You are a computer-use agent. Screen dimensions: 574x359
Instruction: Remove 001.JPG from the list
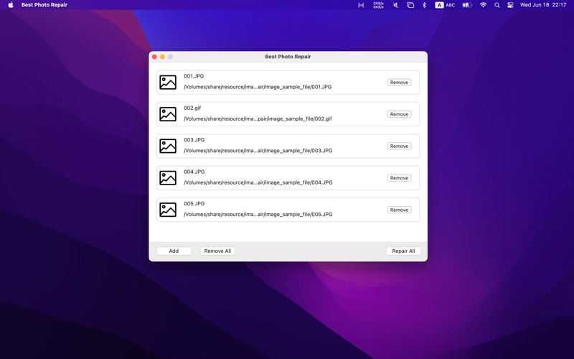tap(399, 83)
